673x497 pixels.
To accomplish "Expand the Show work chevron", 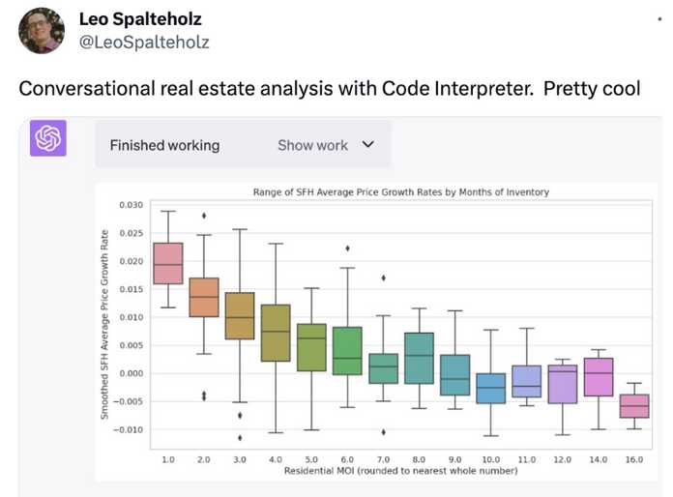I will [368, 145].
